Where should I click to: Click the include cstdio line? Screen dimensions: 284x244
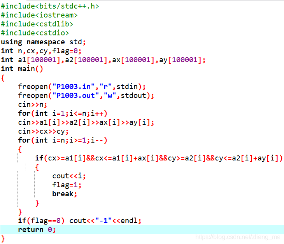[35, 33]
